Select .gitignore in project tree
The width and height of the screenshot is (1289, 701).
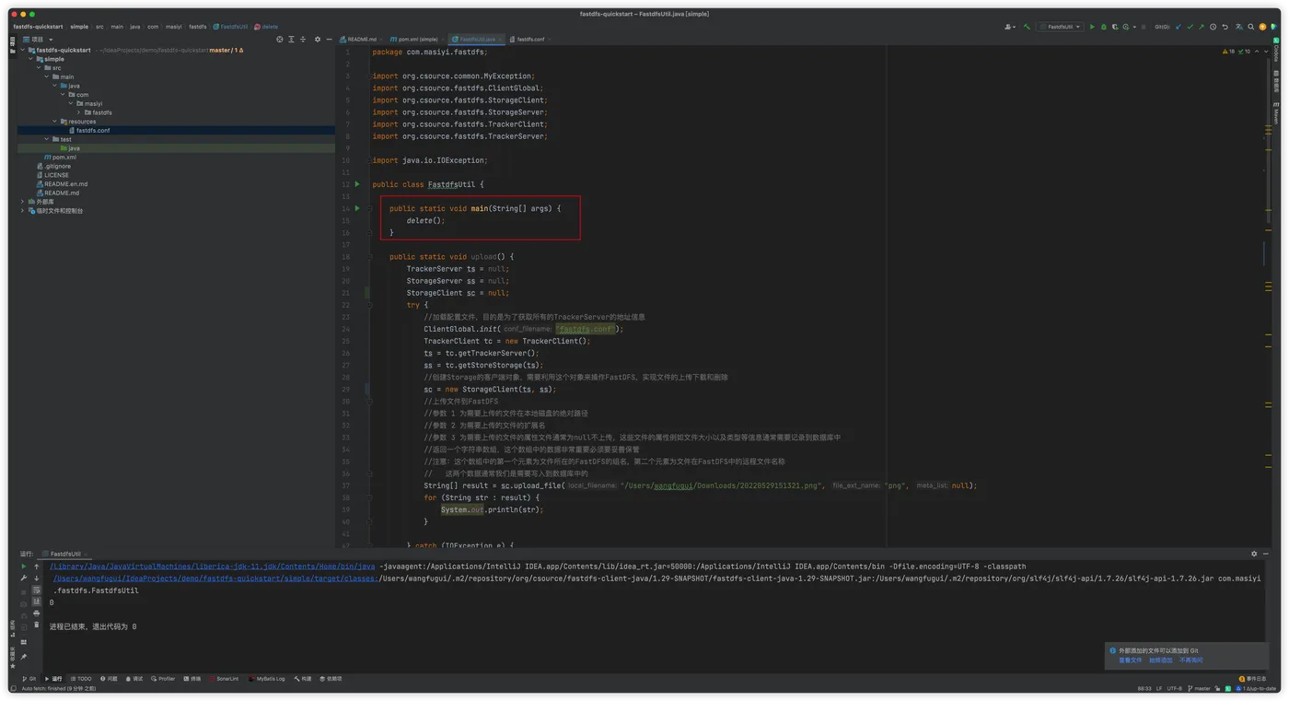point(53,166)
